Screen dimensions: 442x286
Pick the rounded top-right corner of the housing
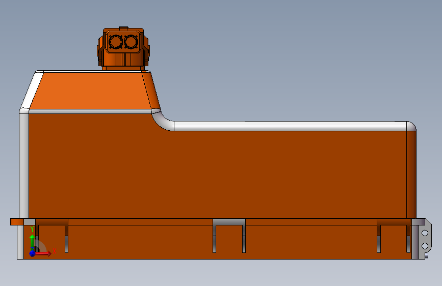click(x=411, y=126)
